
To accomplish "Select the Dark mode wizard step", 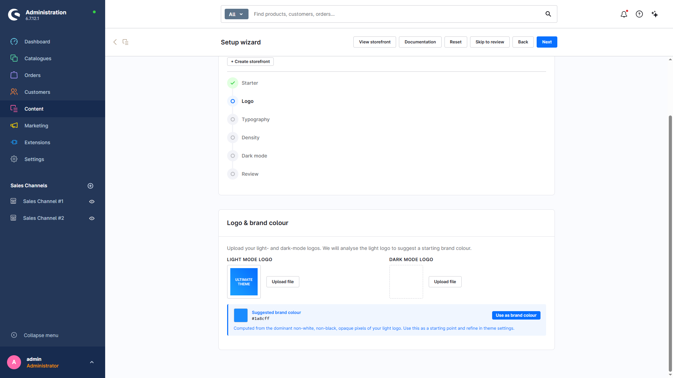I will click(x=247, y=156).
